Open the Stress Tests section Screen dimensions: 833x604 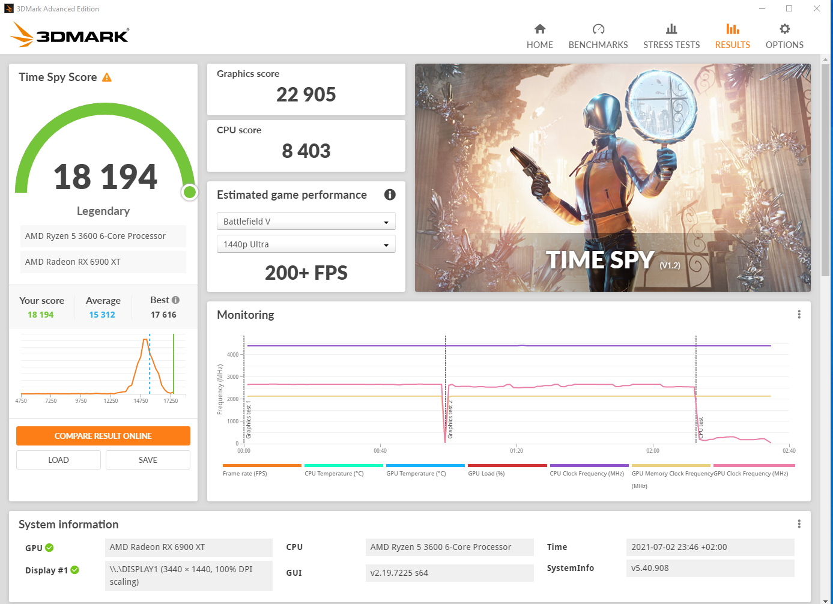[671, 35]
